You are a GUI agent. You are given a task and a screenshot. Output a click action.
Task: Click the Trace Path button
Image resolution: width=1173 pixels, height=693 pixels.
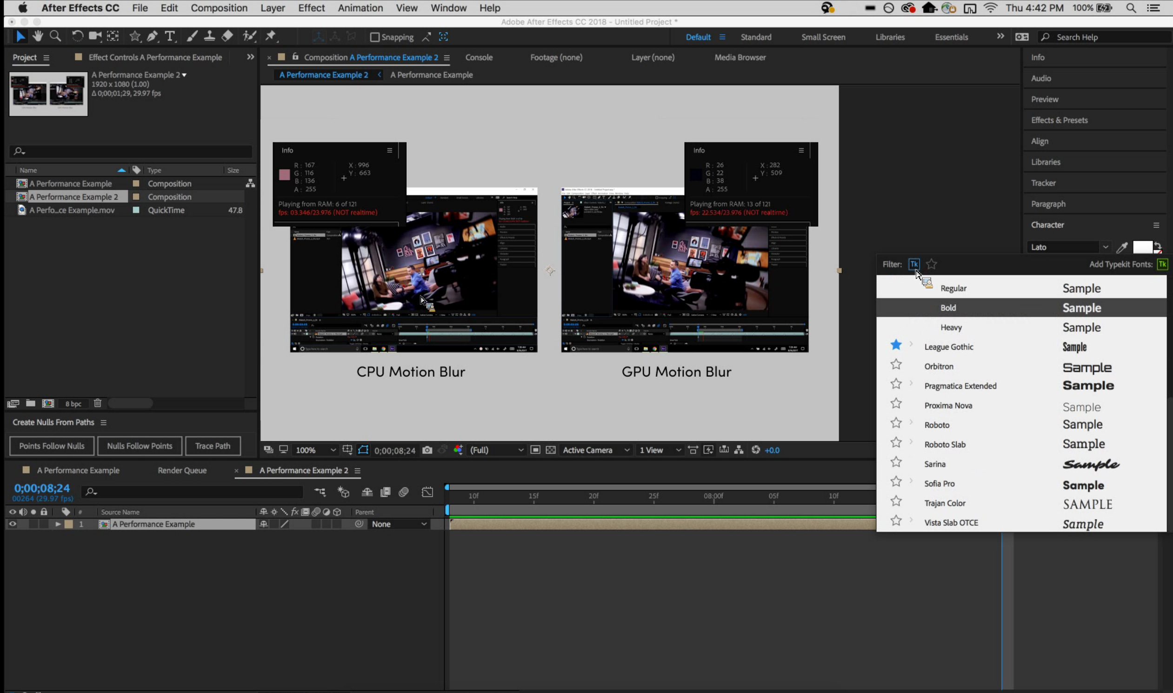(x=213, y=446)
